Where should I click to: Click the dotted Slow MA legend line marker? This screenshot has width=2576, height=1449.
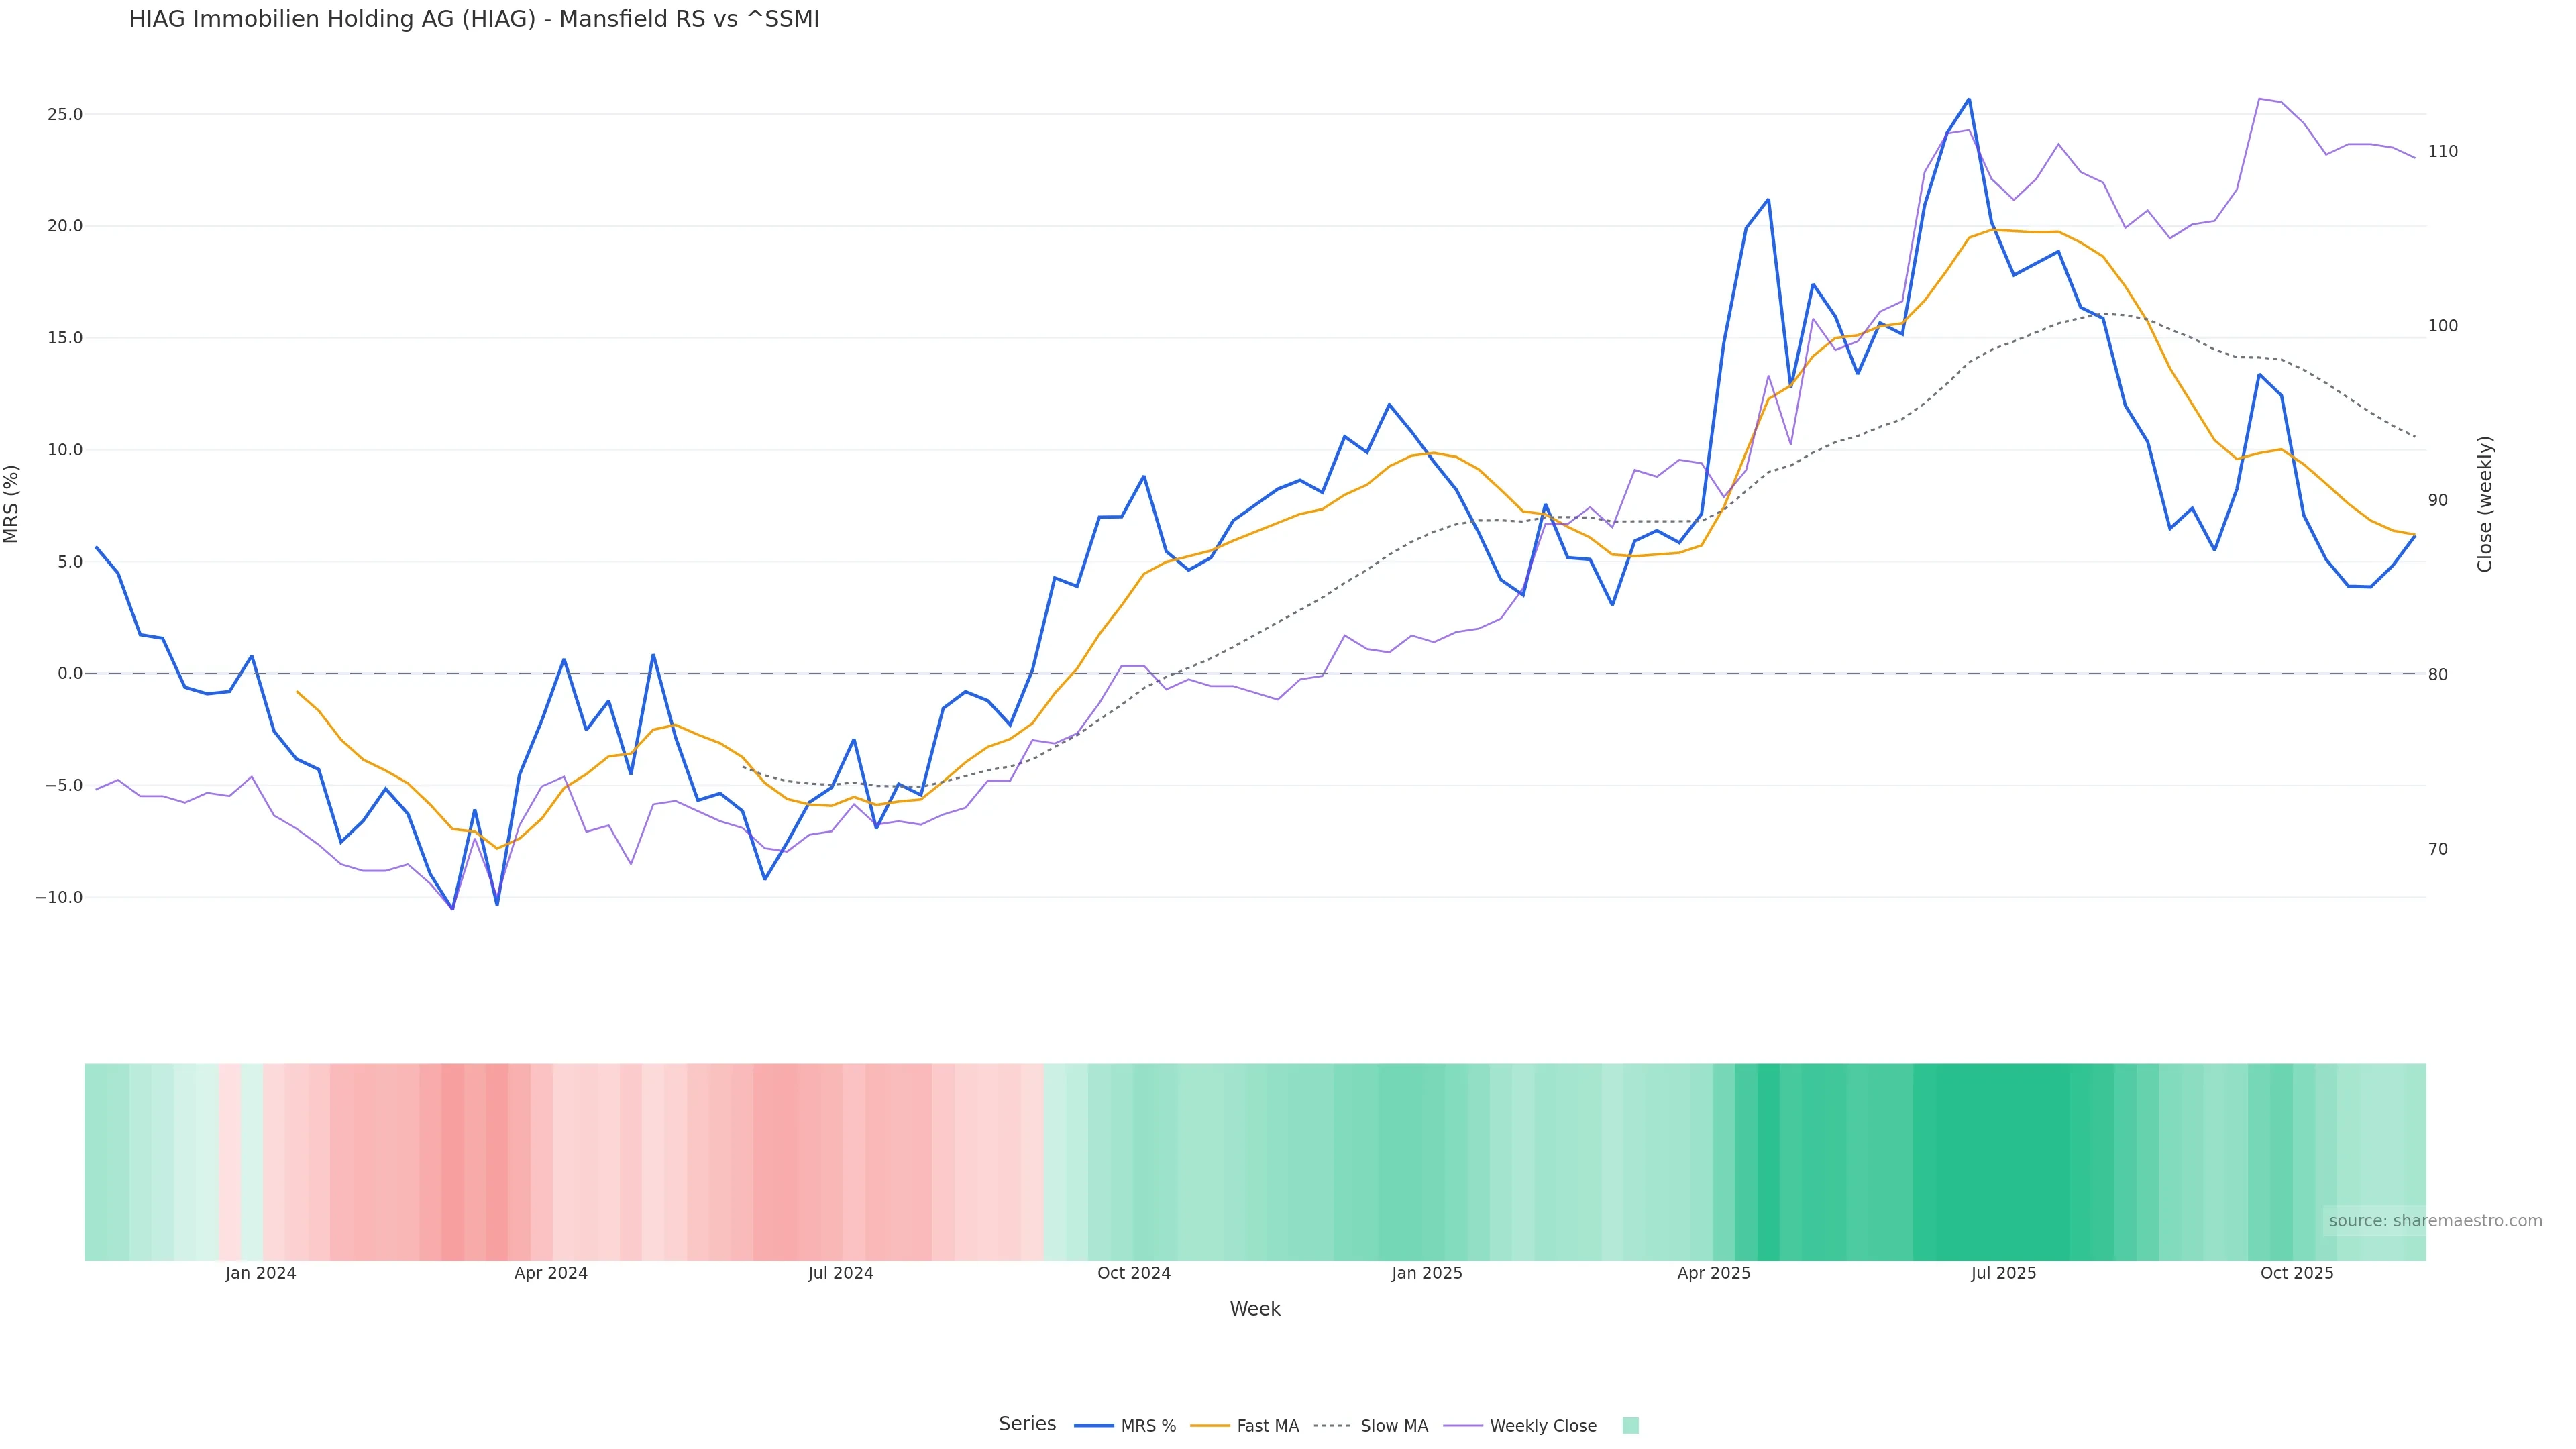point(1332,1426)
